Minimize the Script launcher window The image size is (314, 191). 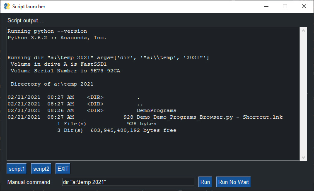(x=266, y=7)
